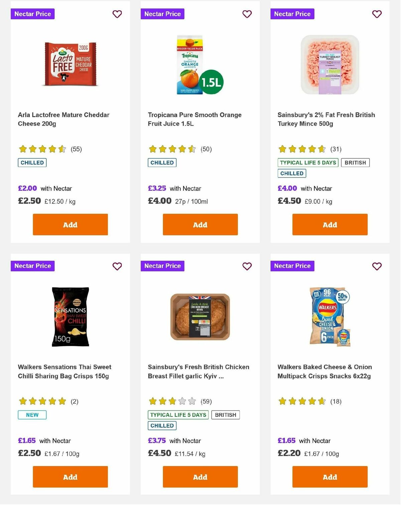Click the Turkey Mince product thumbnail
This screenshot has height=505, width=401.
tap(329, 65)
